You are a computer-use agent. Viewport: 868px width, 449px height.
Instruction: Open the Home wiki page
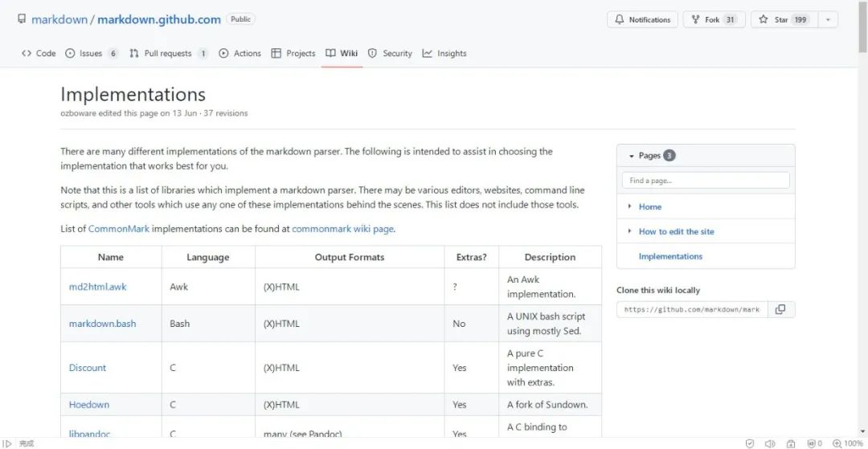click(650, 206)
